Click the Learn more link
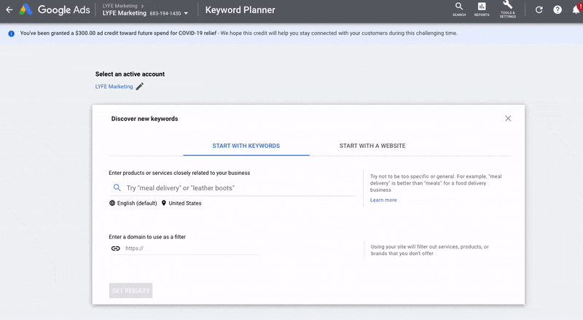 tap(383, 200)
